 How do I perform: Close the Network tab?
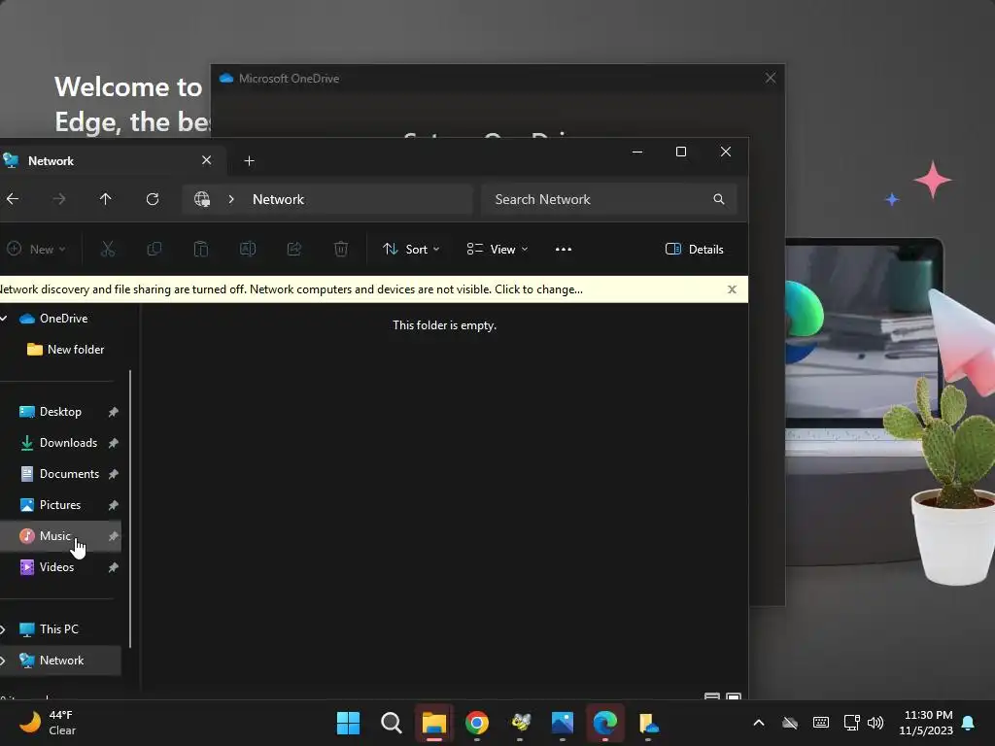[x=206, y=160]
